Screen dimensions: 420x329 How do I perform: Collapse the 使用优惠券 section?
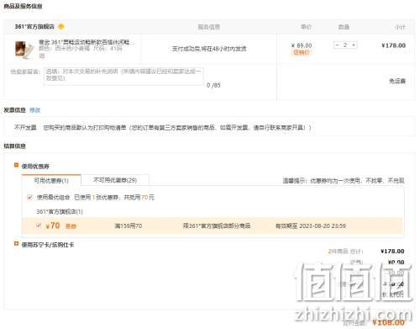(16, 166)
